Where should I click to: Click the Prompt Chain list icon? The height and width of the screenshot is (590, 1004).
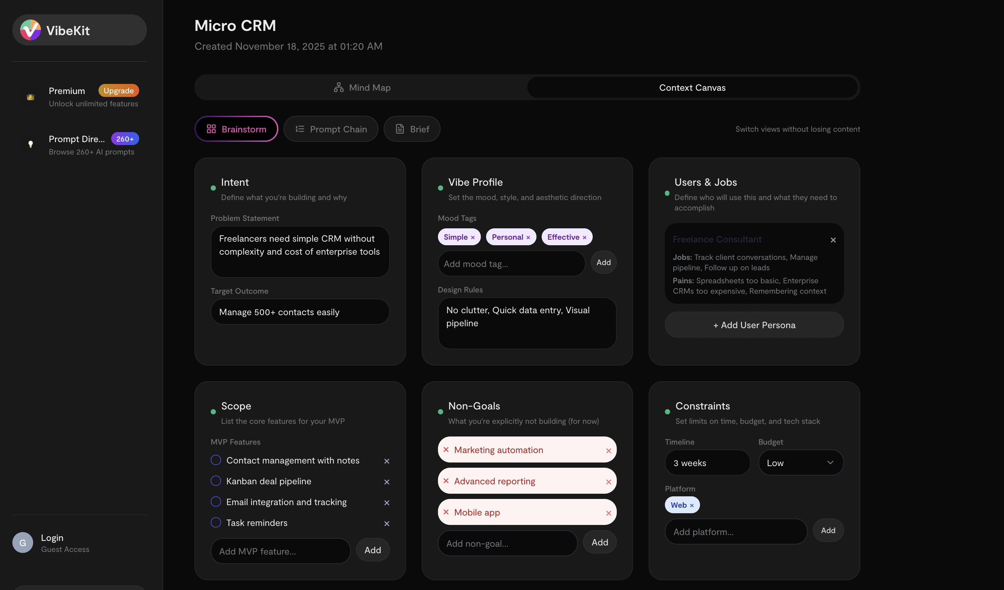299,129
